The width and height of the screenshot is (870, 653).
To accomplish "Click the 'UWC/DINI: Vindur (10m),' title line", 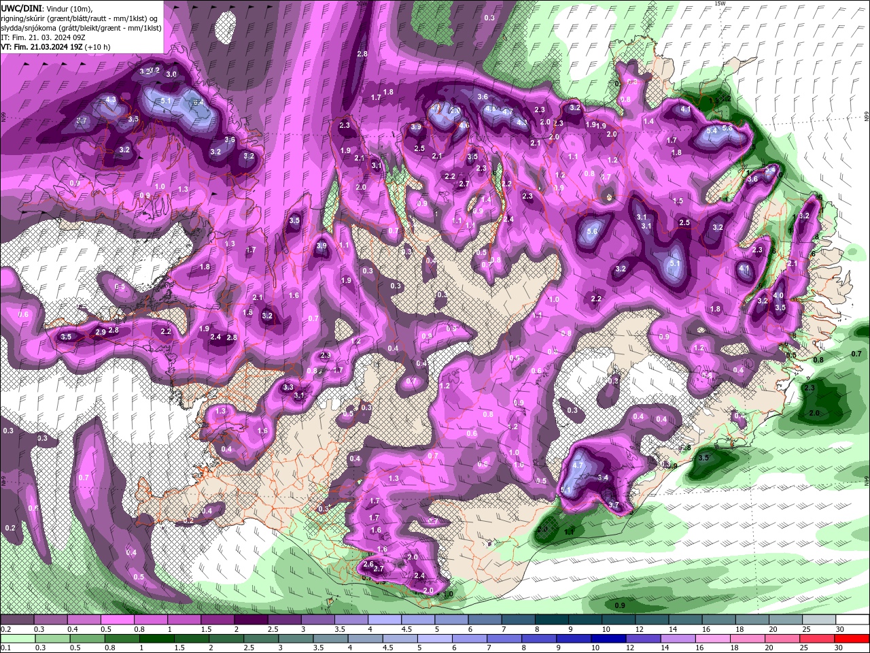I will click(x=47, y=8).
